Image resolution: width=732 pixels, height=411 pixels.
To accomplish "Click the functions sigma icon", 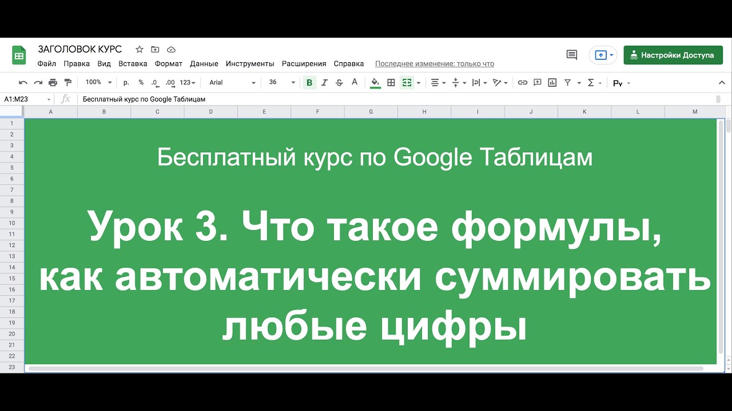I will [591, 83].
